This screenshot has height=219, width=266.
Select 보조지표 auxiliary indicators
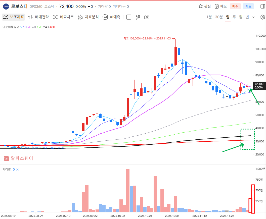pos(14,17)
